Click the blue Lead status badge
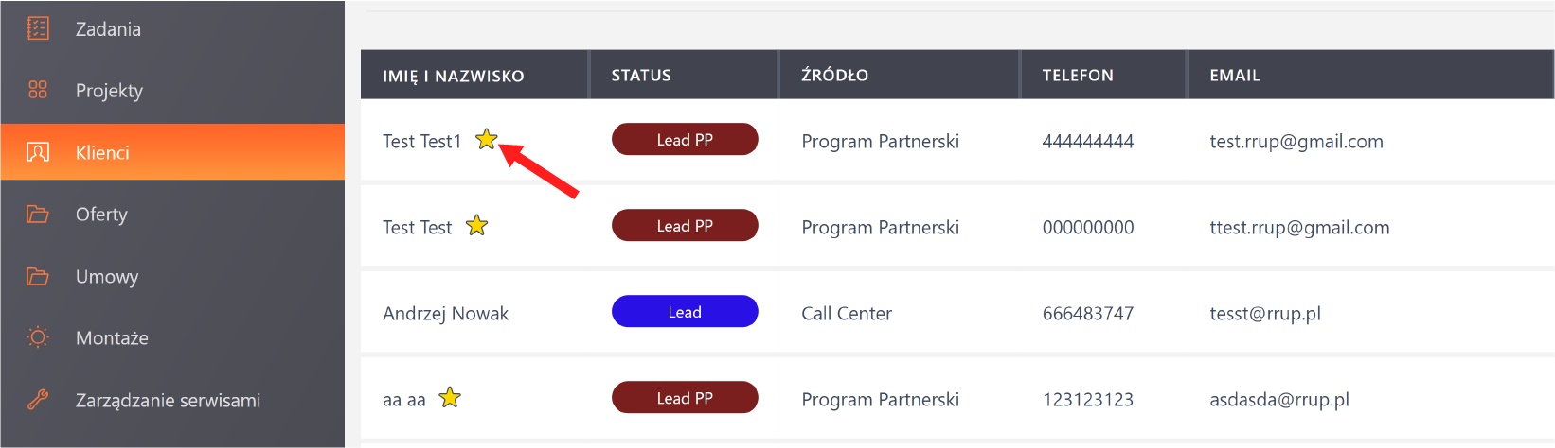 click(685, 312)
